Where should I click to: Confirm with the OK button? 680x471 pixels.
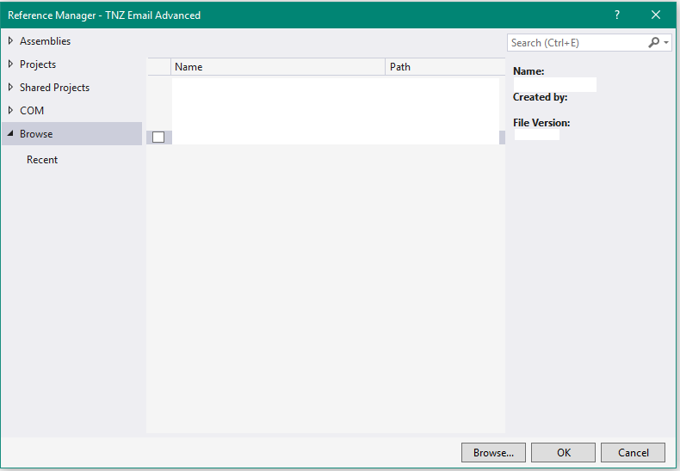[563, 453]
